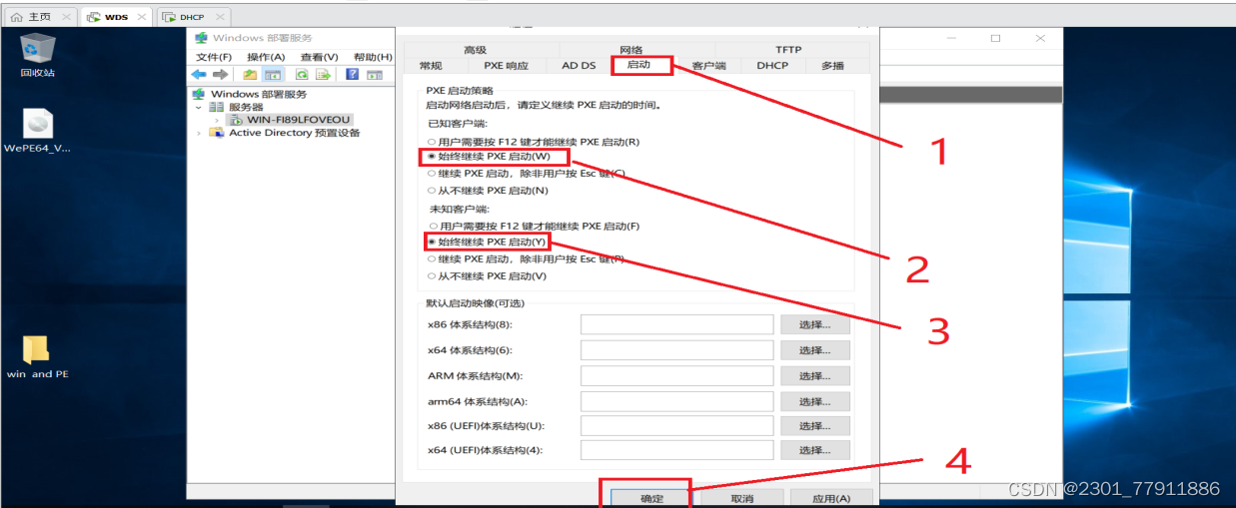Click the home icon on 主页 tab
This screenshot has height=508, width=1236.
(x=16, y=17)
